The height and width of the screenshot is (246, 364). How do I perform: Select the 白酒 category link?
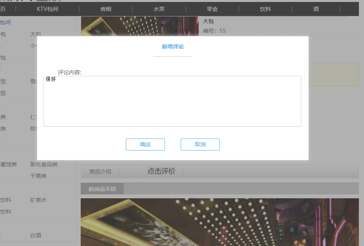[36, 235]
